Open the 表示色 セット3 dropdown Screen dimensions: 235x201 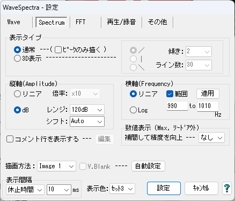click(122, 189)
